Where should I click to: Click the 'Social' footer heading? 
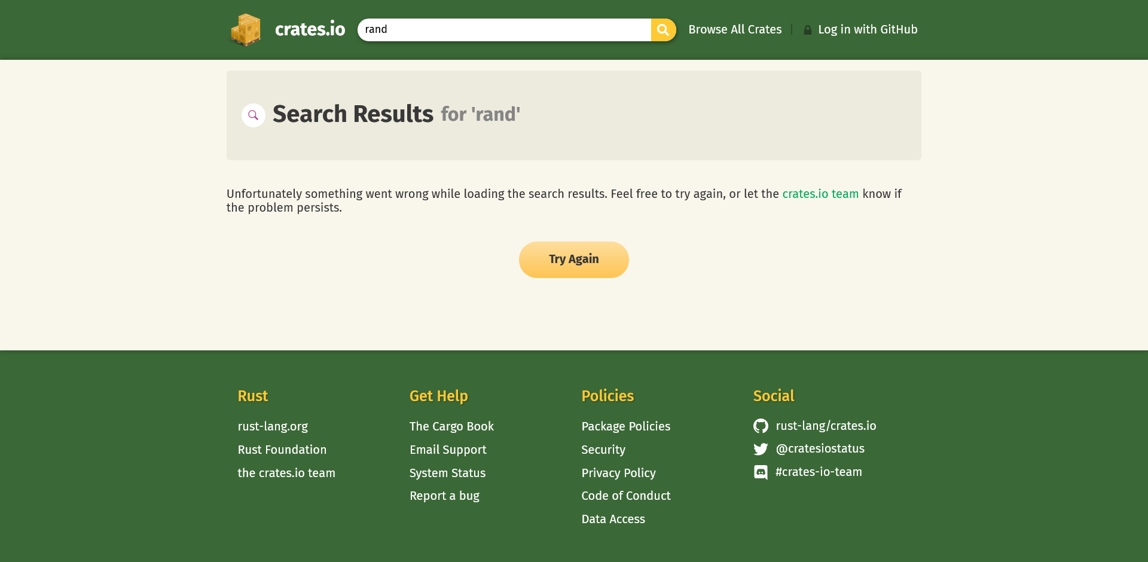(x=774, y=396)
